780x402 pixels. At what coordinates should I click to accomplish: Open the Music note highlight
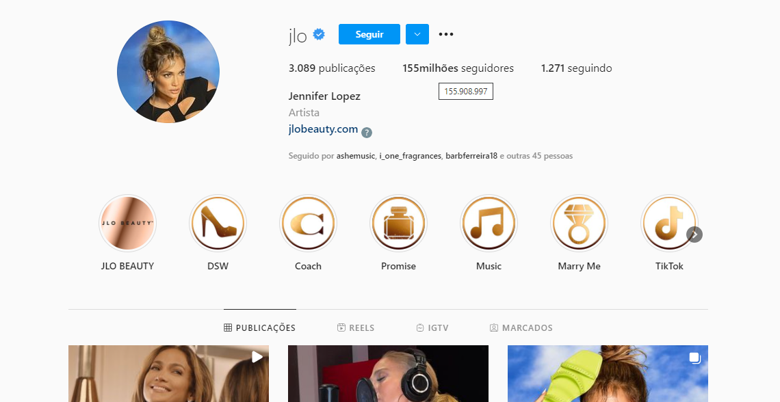point(489,223)
